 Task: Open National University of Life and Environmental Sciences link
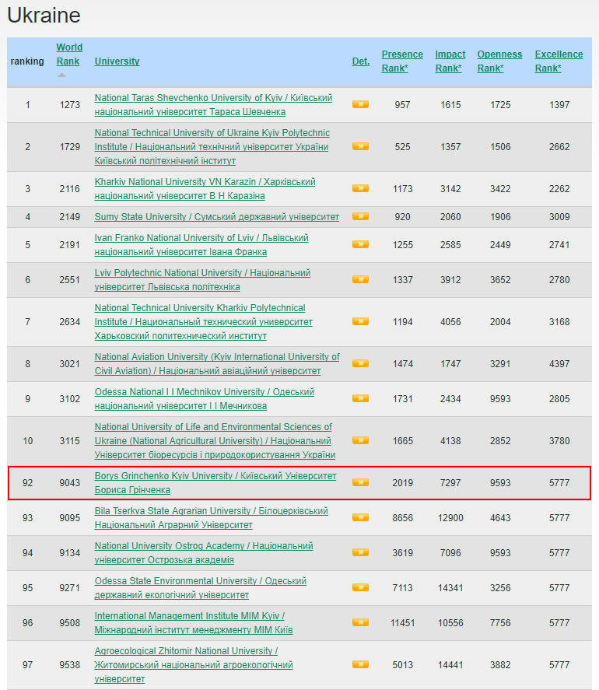pos(215,441)
